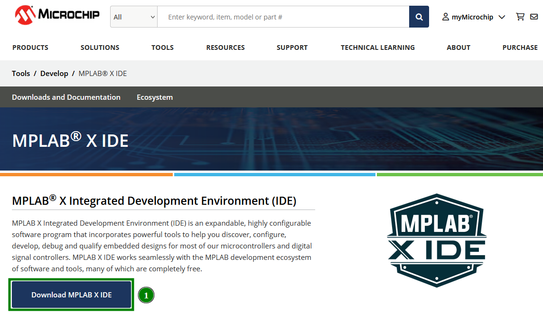Click the MPLAB X Integrated Development Environment heading
The height and width of the screenshot is (315, 543).
pyautogui.click(x=154, y=200)
